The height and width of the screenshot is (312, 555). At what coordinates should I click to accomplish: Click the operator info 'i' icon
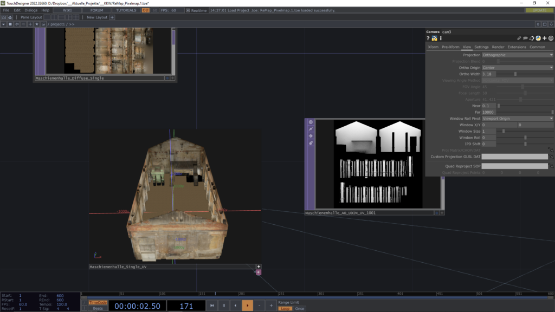[441, 38]
